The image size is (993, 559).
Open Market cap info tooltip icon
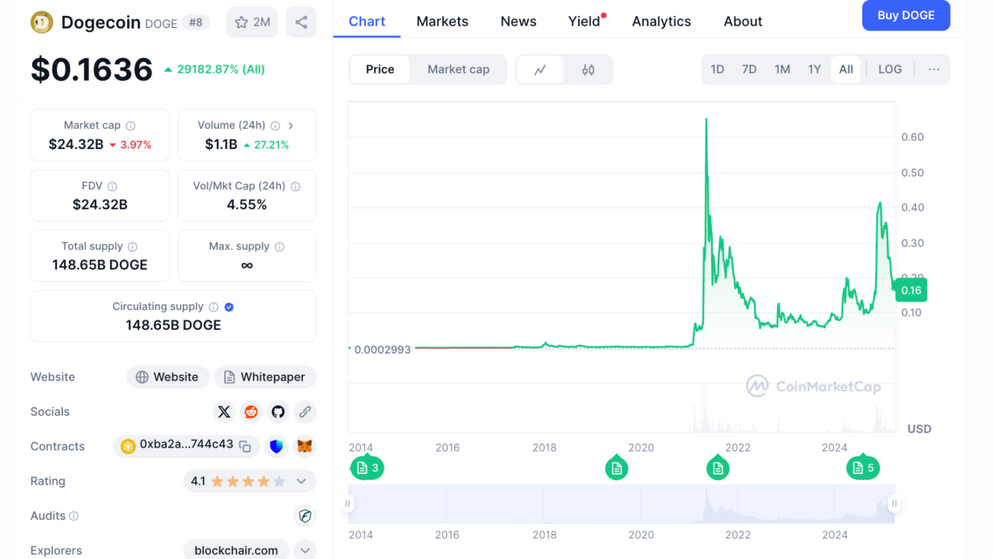tap(131, 126)
